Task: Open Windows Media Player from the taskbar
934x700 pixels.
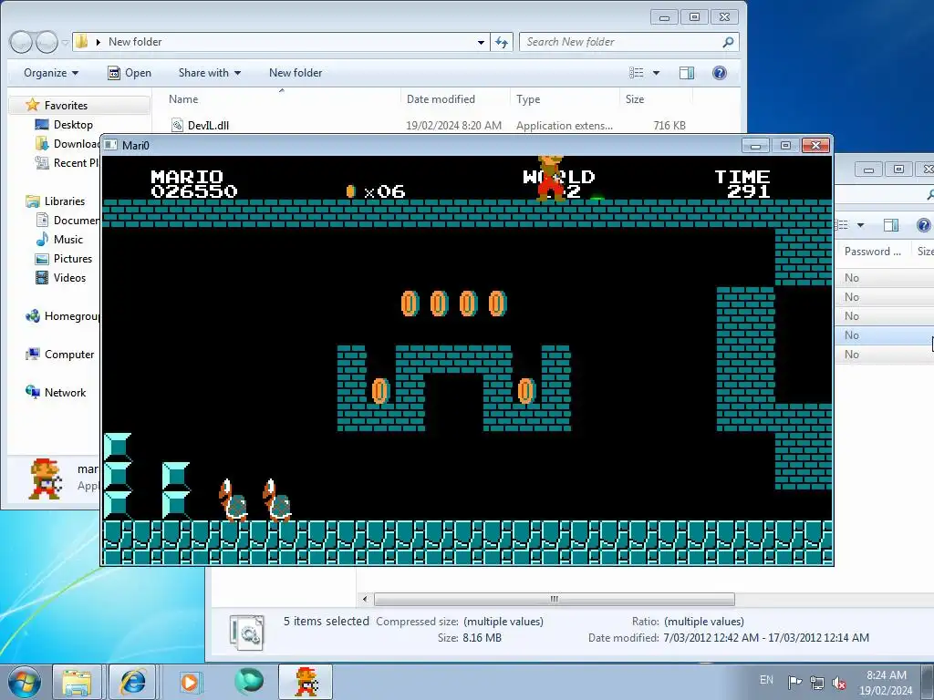Action: tap(190, 682)
